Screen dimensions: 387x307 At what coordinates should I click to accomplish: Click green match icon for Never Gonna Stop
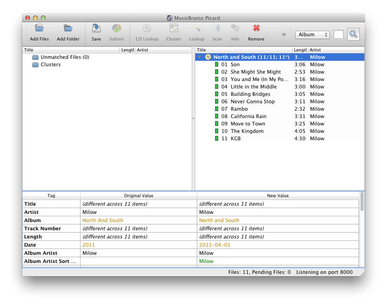pyautogui.click(x=217, y=102)
